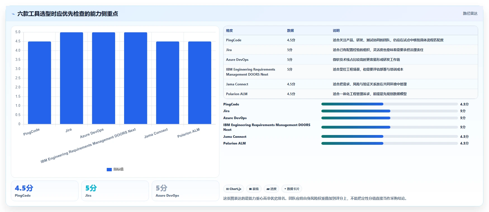This screenshot has width=489, height=212.
Task: Click the blue icon beside the dashboard title
Action: [13, 14]
